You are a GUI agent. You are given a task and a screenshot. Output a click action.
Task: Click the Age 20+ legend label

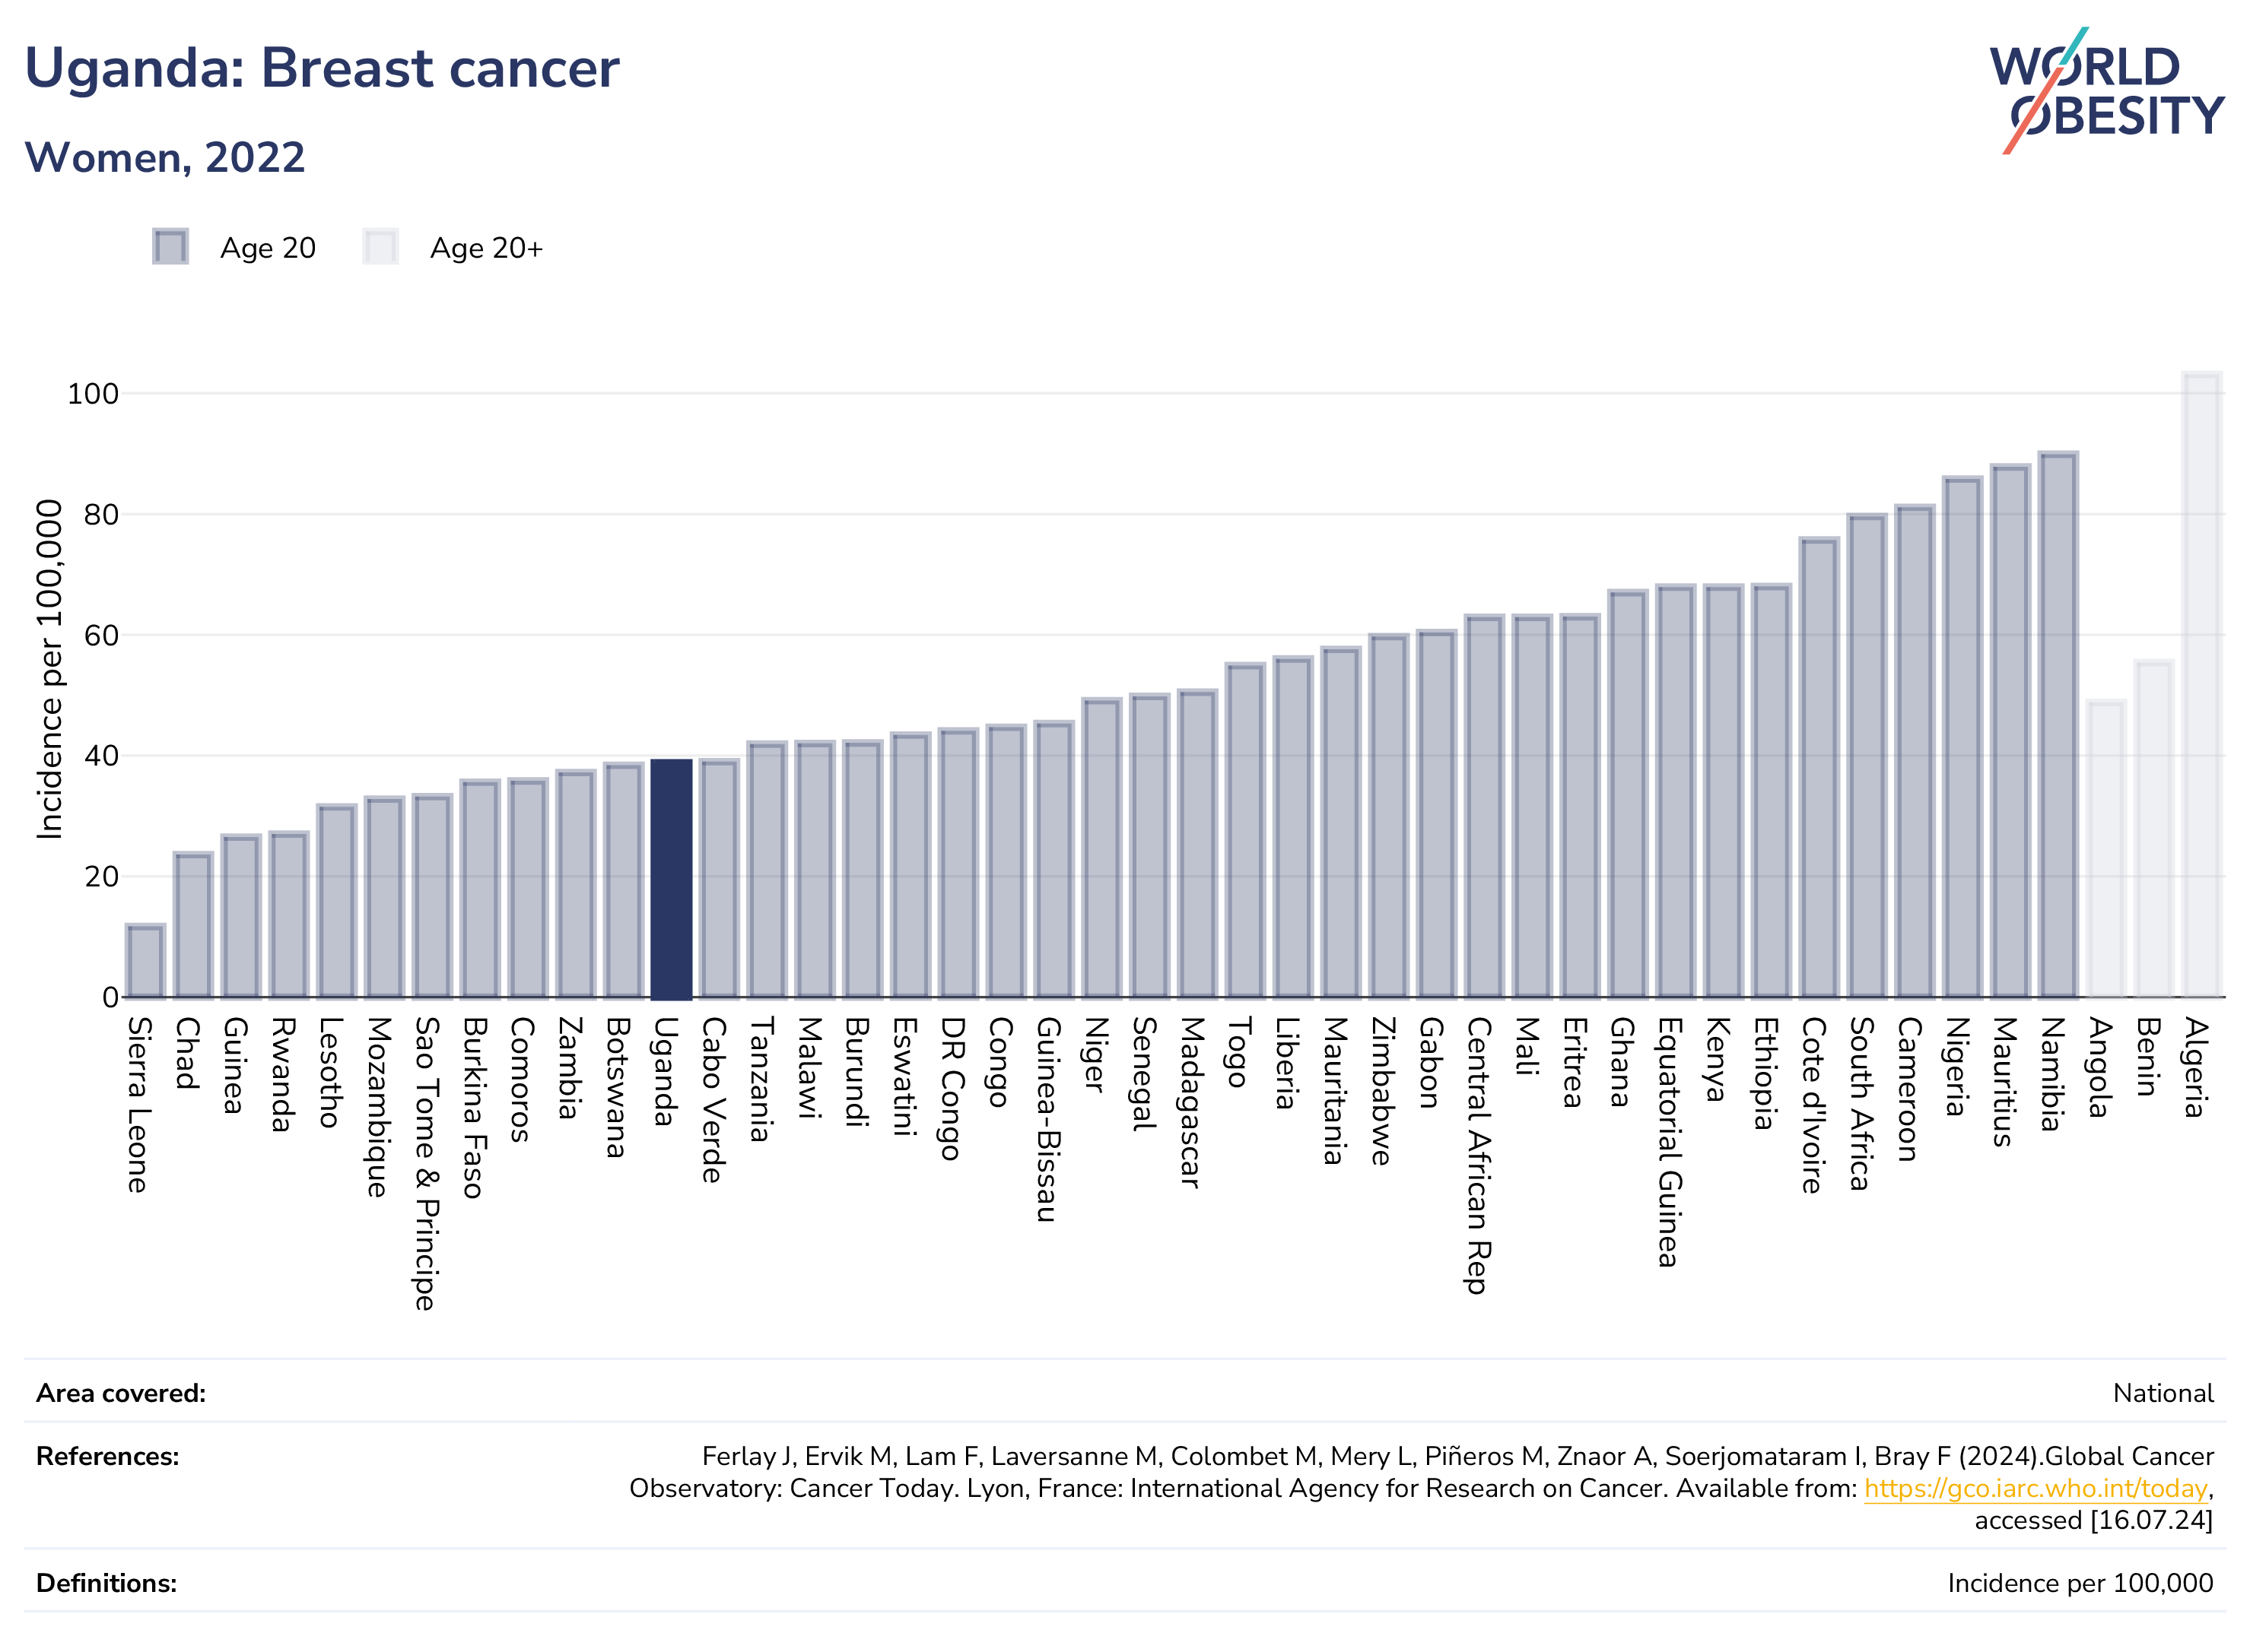[x=486, y=248]
